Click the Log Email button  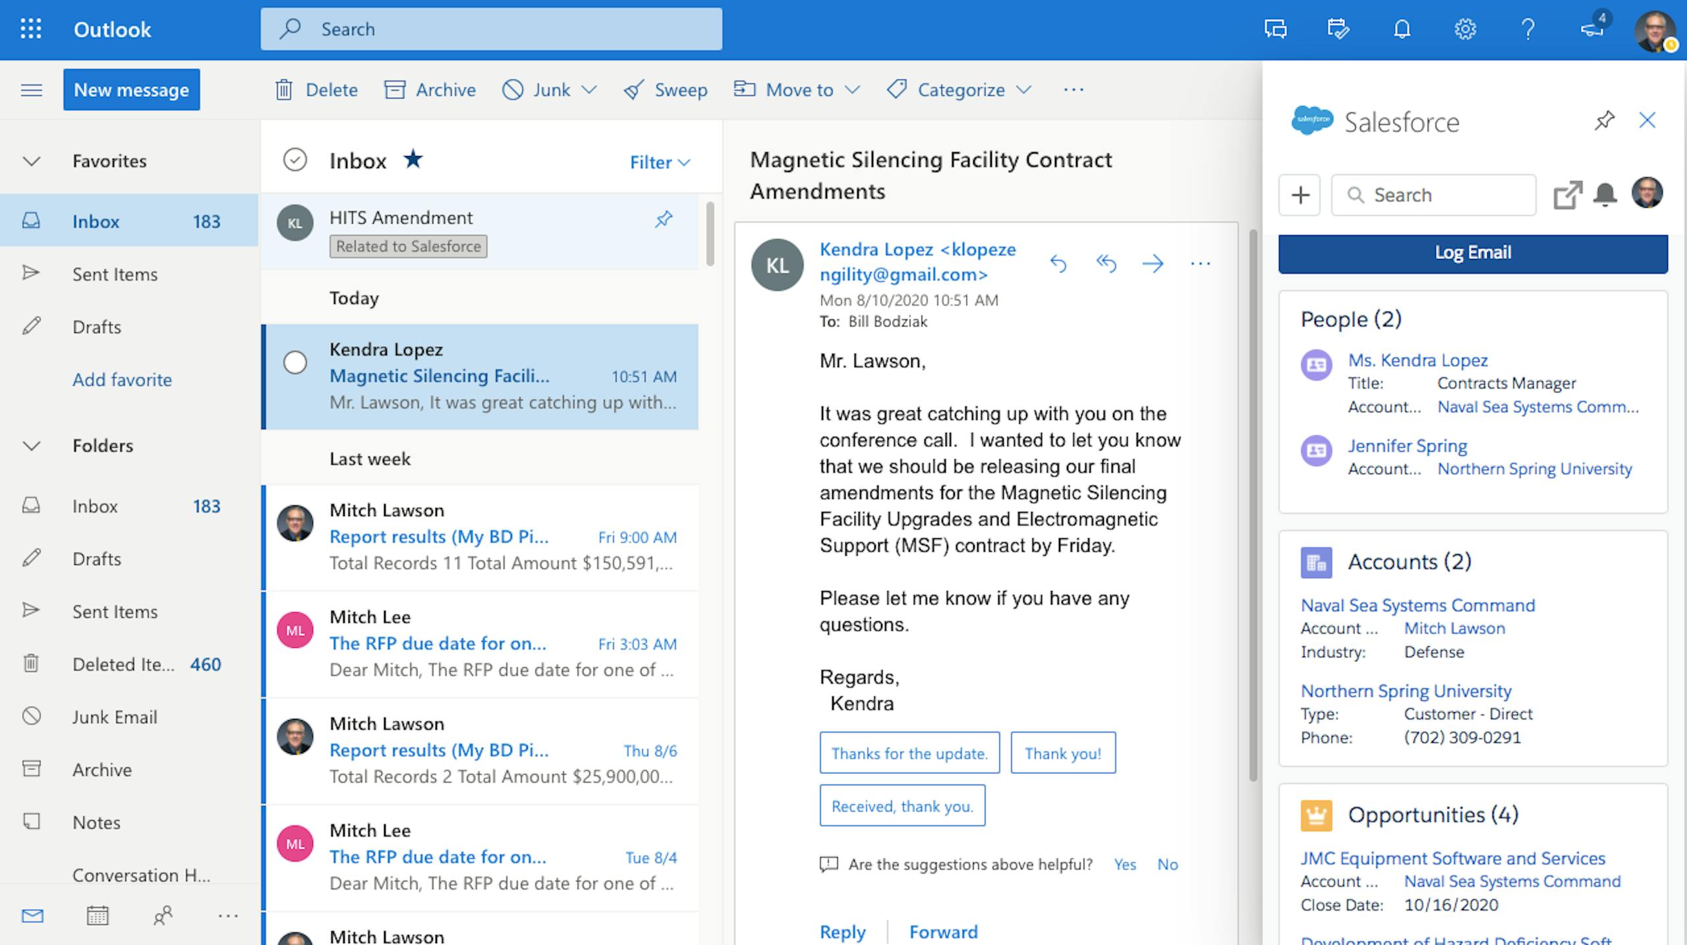[x=1473, y=253]
